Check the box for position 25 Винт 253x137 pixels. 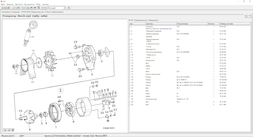point(130,105)
